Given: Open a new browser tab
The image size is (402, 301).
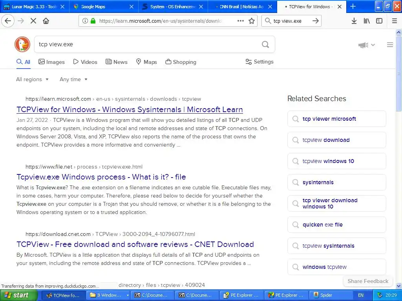Looking at the screenshot, I should [353, 7].
